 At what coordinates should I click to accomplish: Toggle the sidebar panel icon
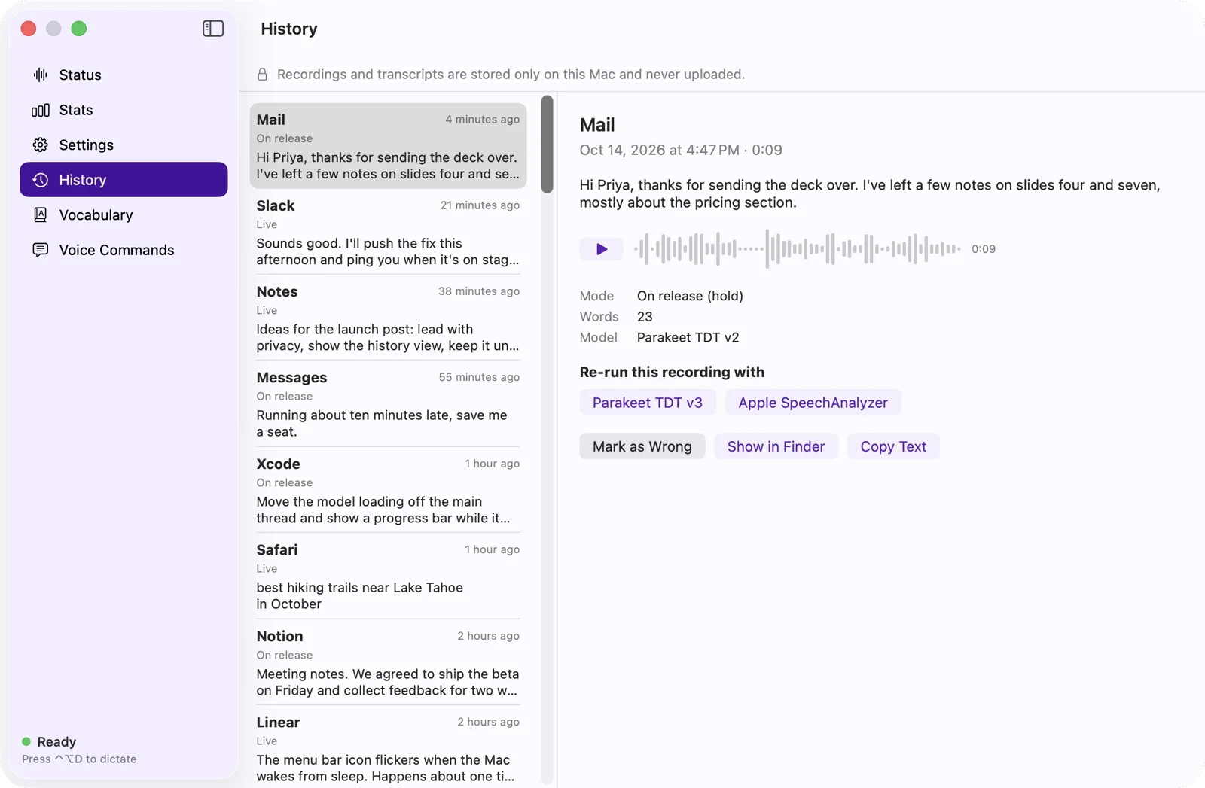coord(213,29)
